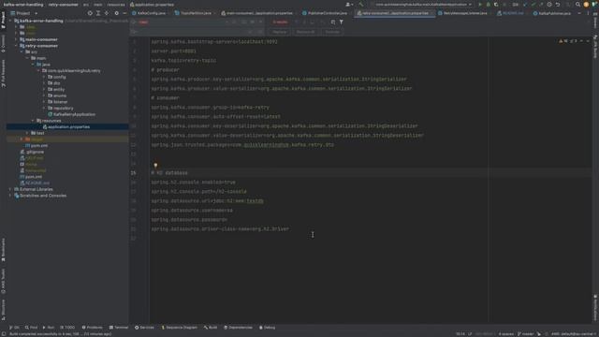
Task: Click the master git branch widget
Action: [526, 334]
